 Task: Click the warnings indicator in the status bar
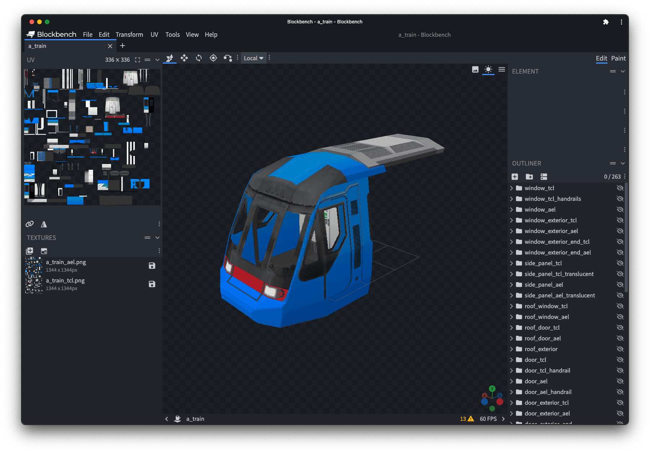click(x=467, y=419)
